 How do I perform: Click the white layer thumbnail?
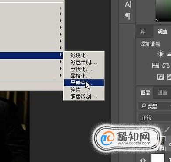click(x=157, y=158)
